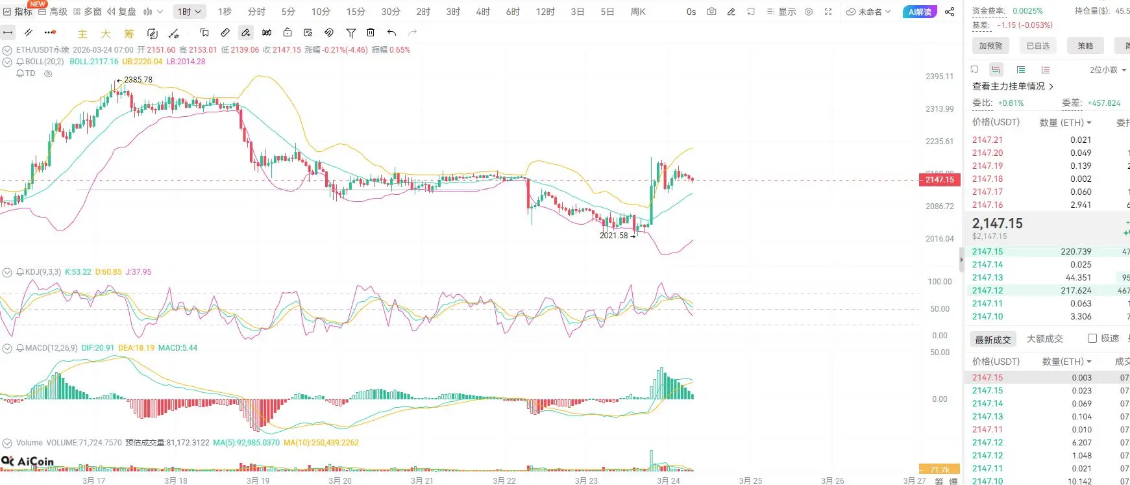Click the BOLL indicator alert bell

20,62
